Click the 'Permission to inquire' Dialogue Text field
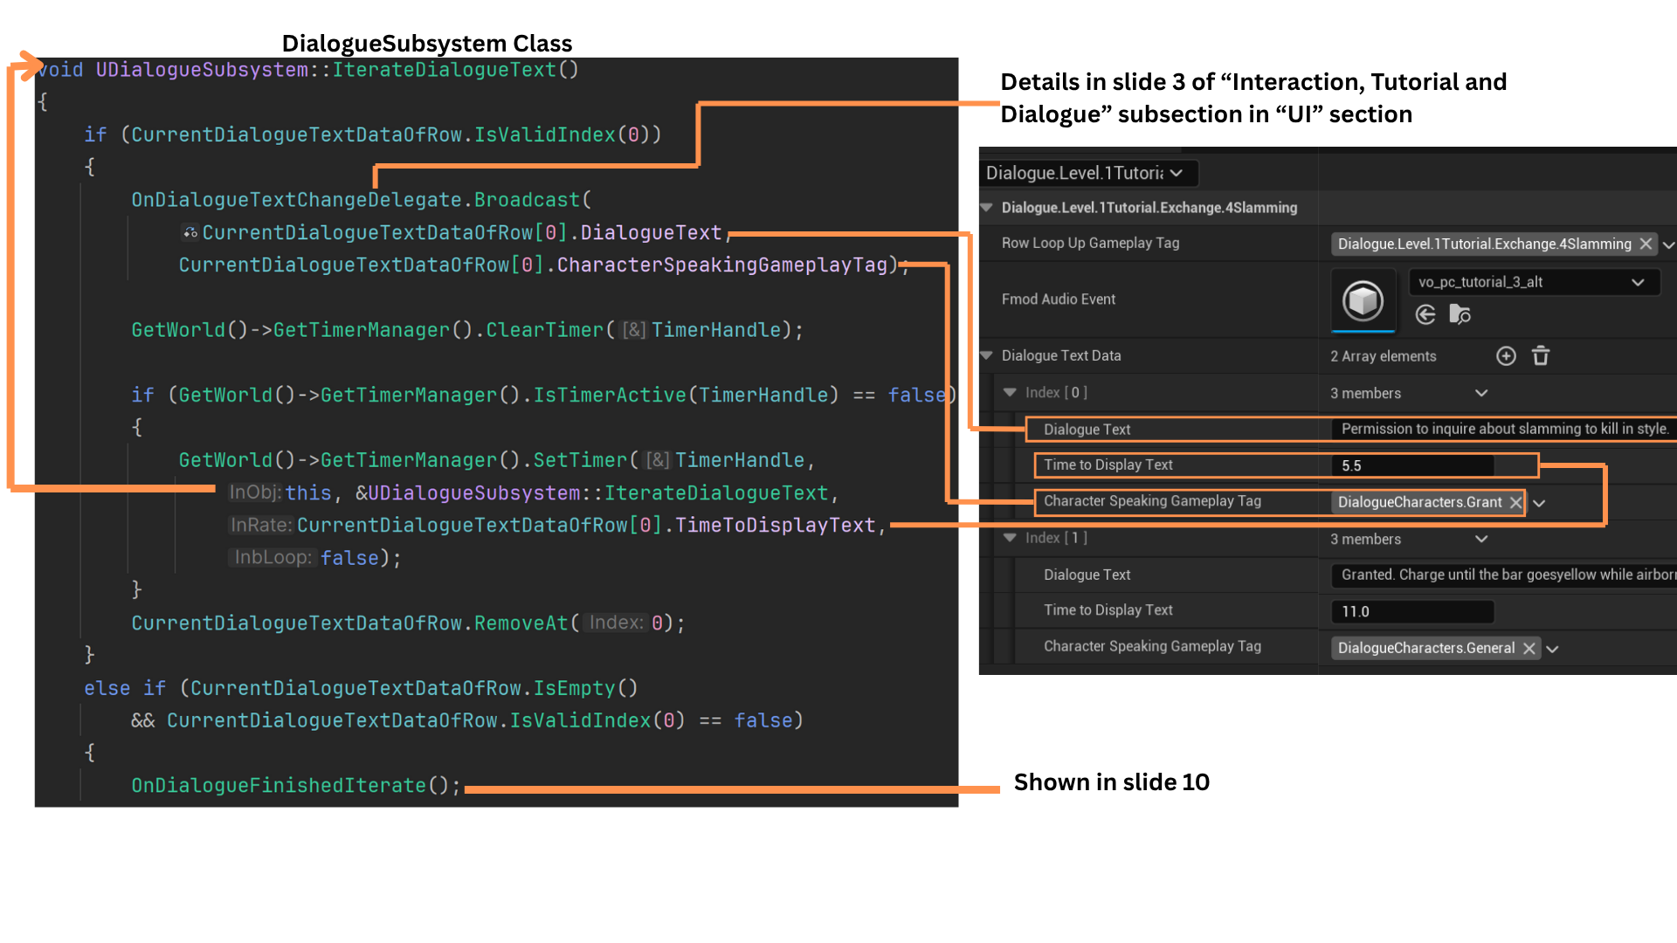The height and width of the screenshot is (943, 1677). (1502, 429)
